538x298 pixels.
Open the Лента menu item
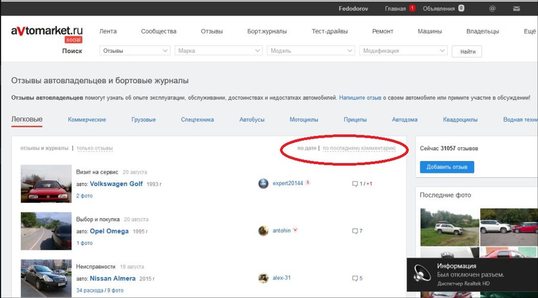click(x=108, y=31)
